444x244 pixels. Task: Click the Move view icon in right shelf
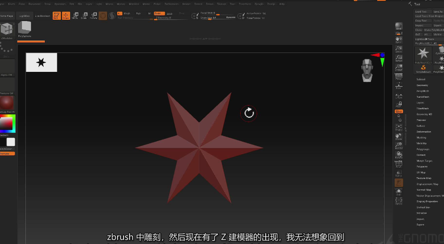pyautogui.click(x=399, y=136)
